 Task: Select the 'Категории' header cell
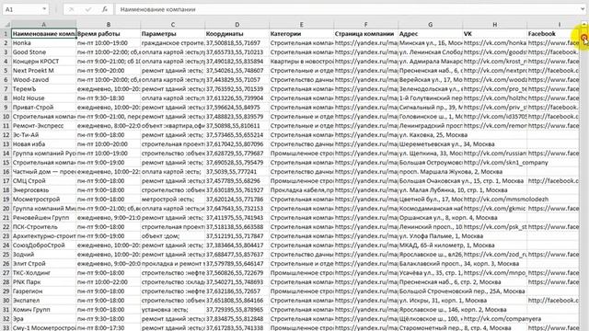click(302, 34)
